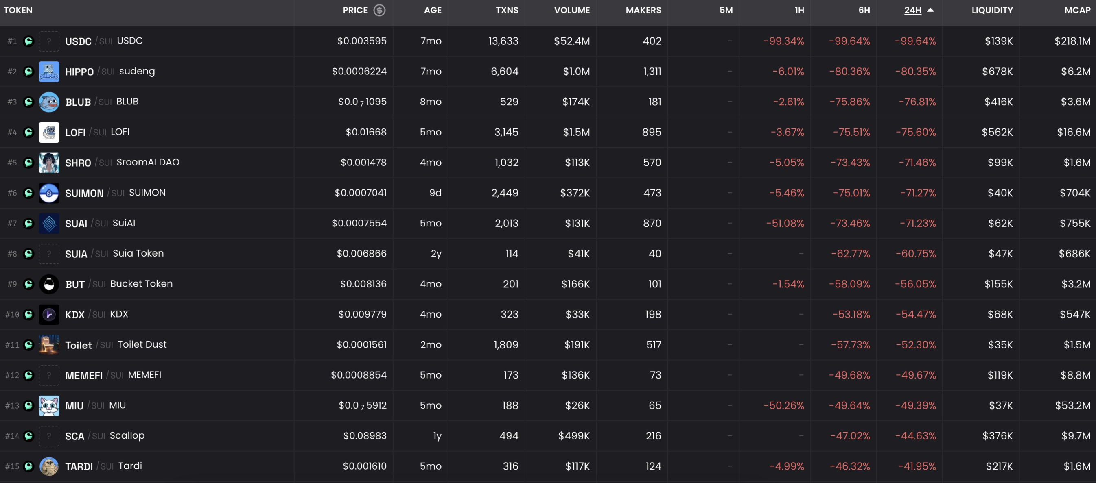Click the green DEX icon in USDC row
The image size is (1096, 483).
pyautogui.click(x=28, y=41)
